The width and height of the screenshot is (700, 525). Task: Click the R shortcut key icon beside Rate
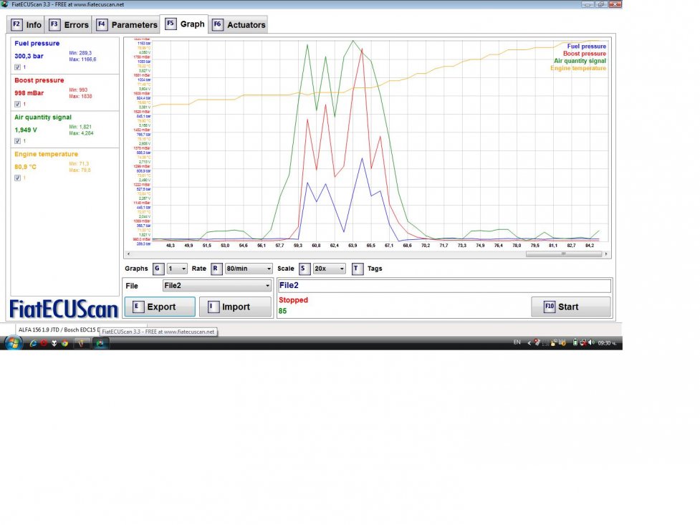(x=216, y=269)
